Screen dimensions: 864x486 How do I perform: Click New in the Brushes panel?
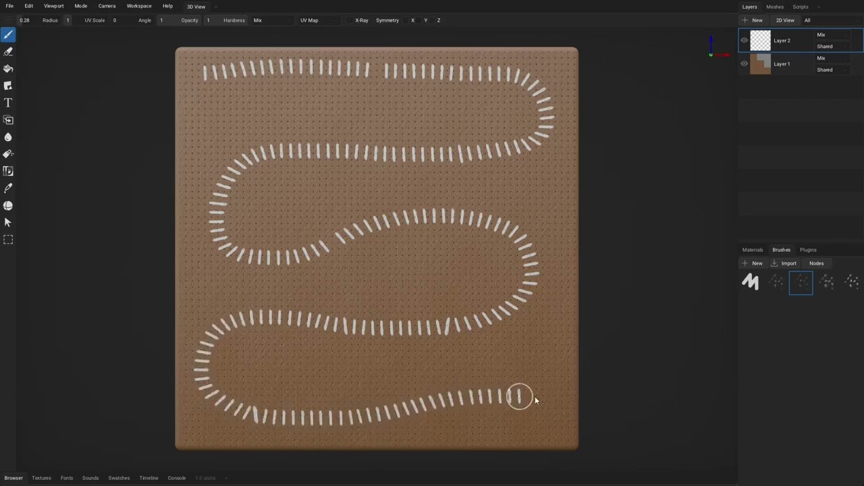pos(753,263)
